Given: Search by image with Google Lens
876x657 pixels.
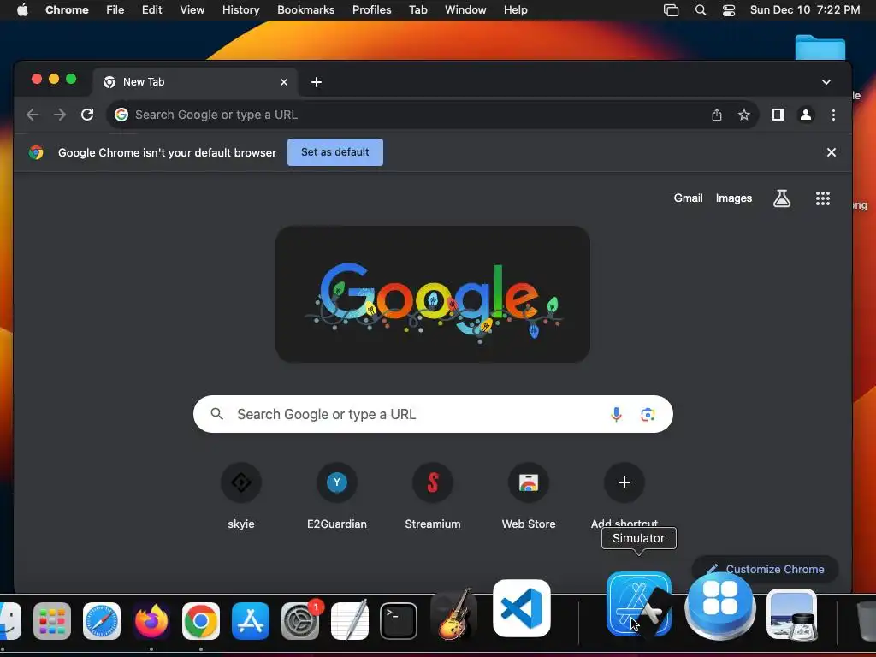Looking at the screenshot, I should pyautogui.click(x=648, y=415).
